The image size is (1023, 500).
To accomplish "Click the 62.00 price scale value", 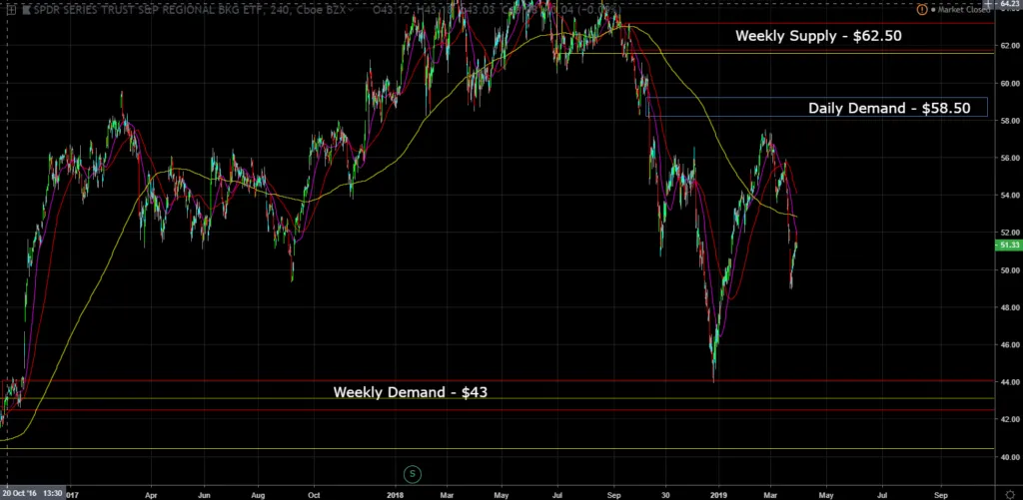I will (x=1009, y=46).
